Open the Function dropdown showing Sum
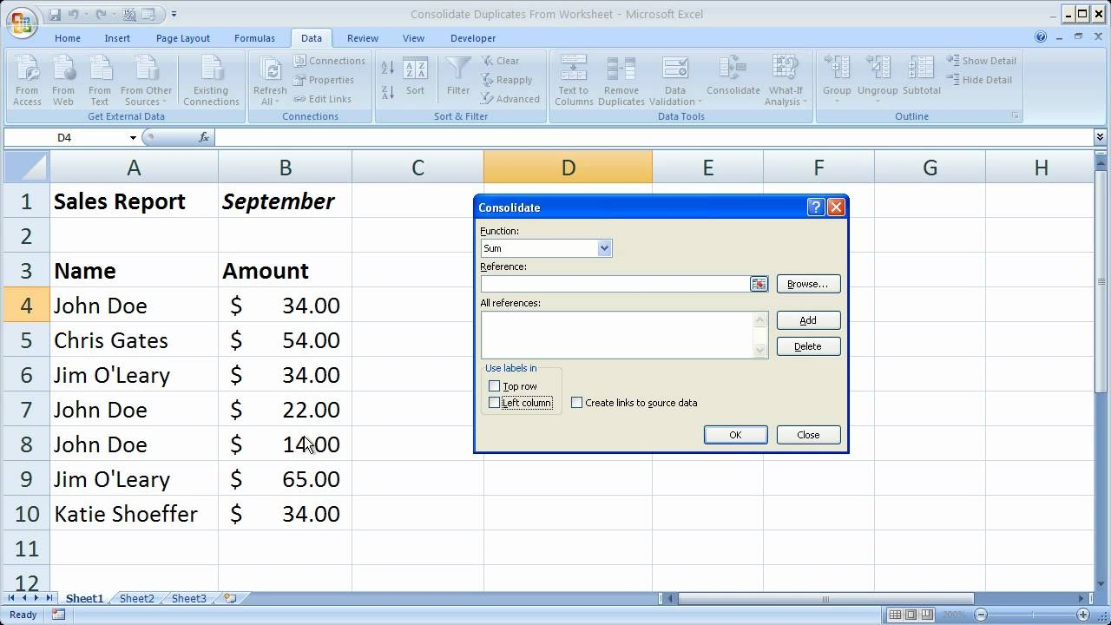 point(604,247)
